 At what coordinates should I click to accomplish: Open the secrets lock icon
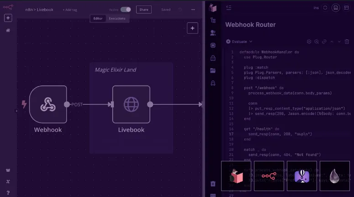tap(213, 58)
